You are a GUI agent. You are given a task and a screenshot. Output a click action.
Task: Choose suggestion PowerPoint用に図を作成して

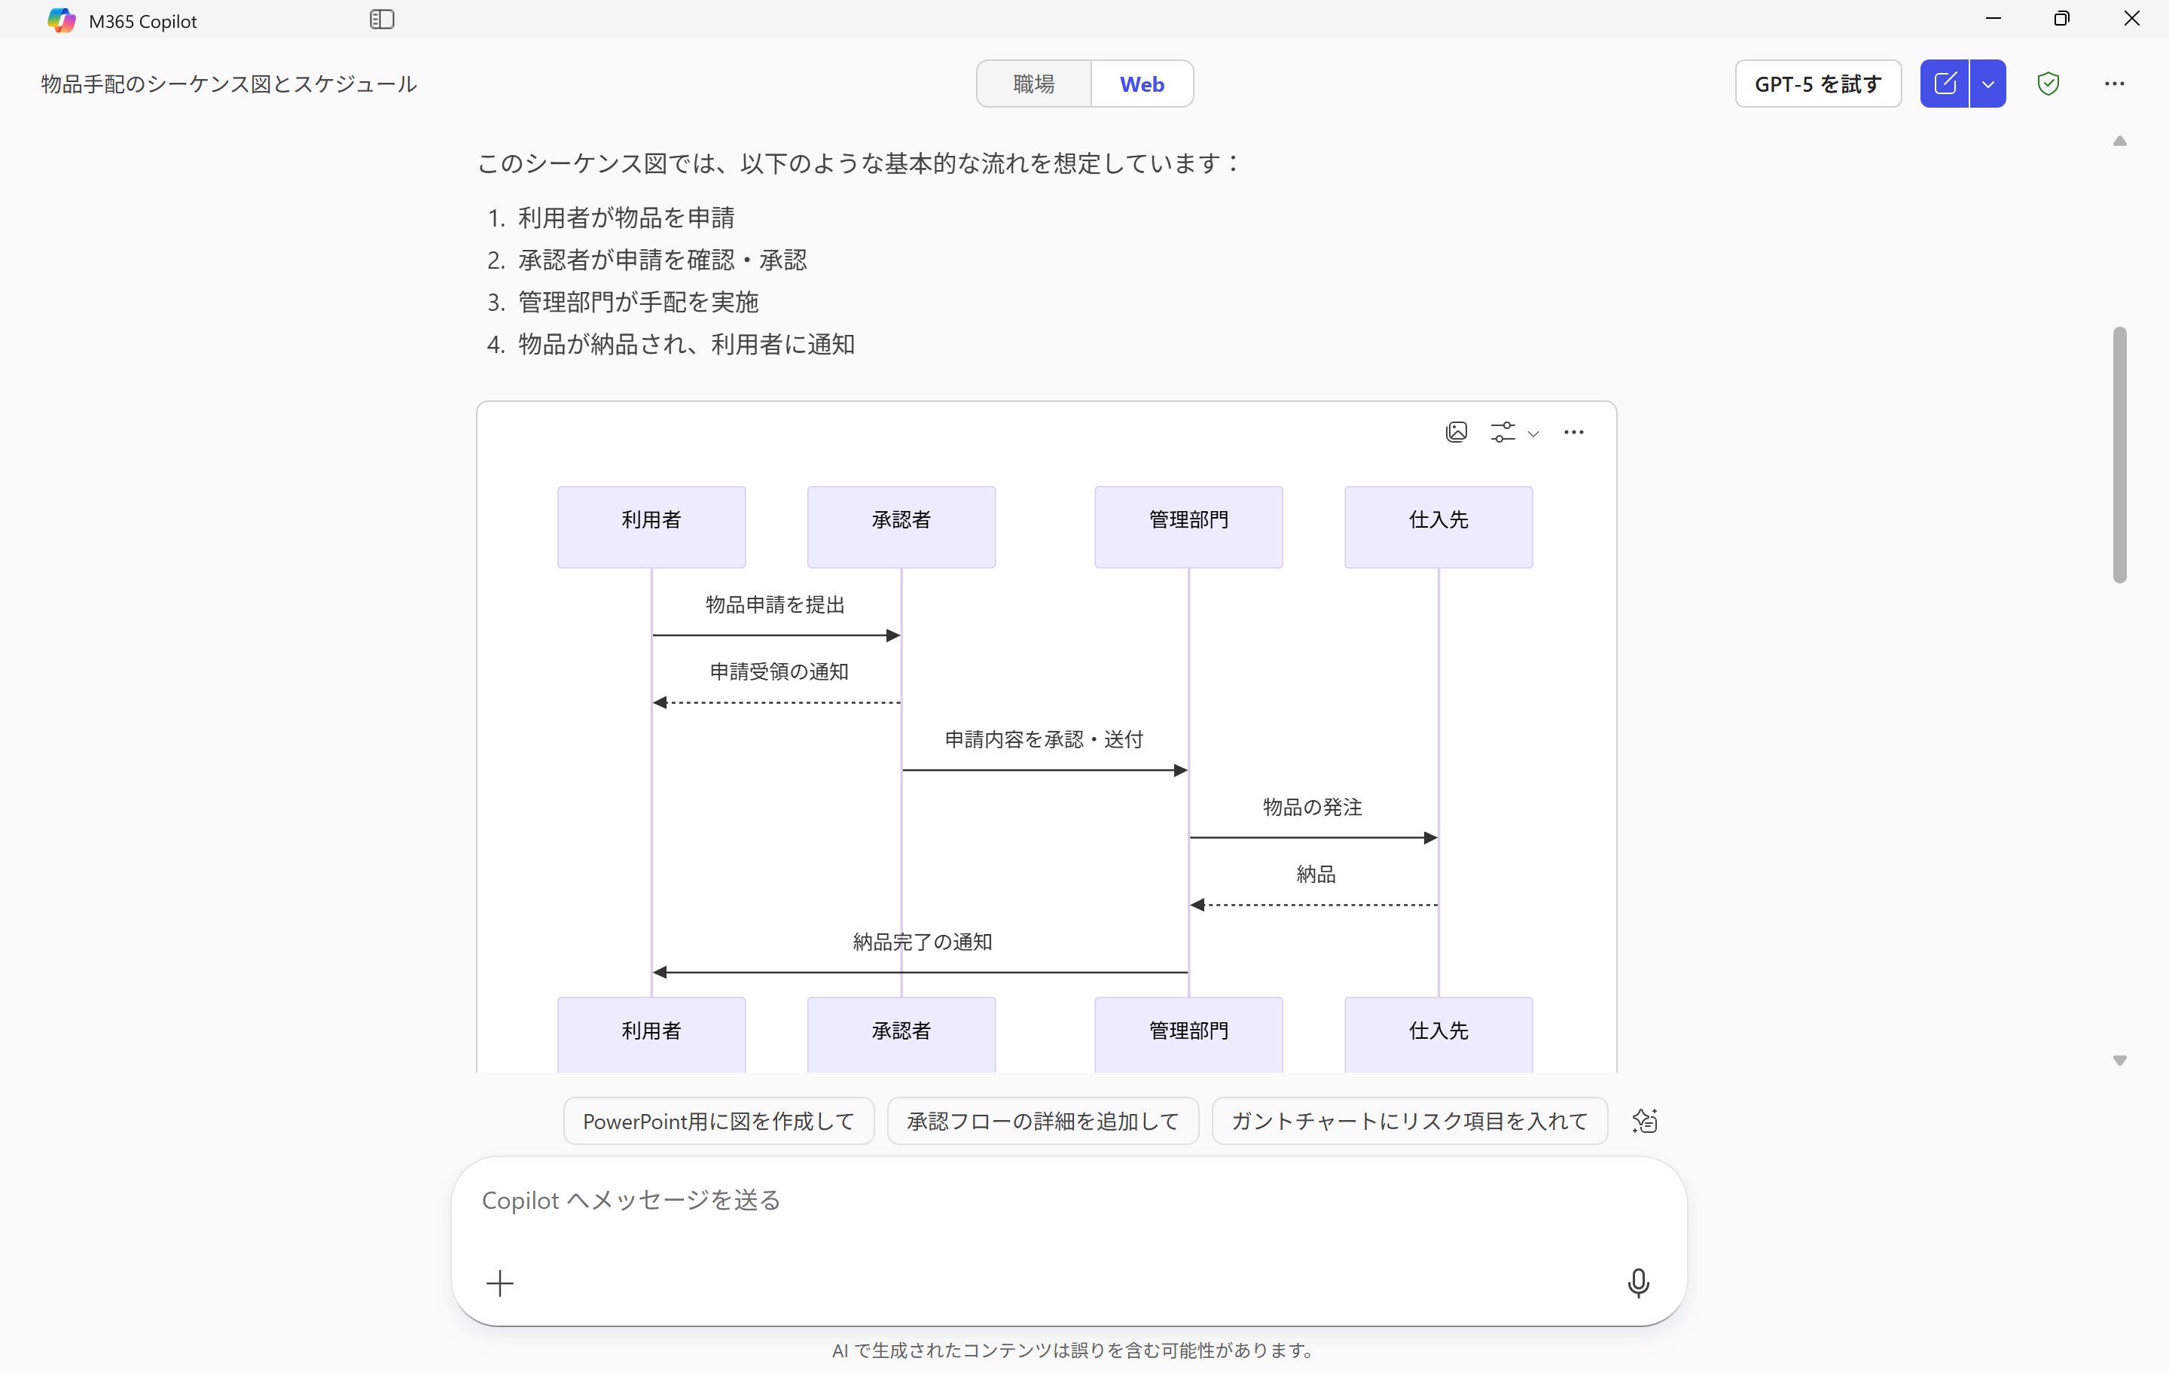pos(718,1120)
